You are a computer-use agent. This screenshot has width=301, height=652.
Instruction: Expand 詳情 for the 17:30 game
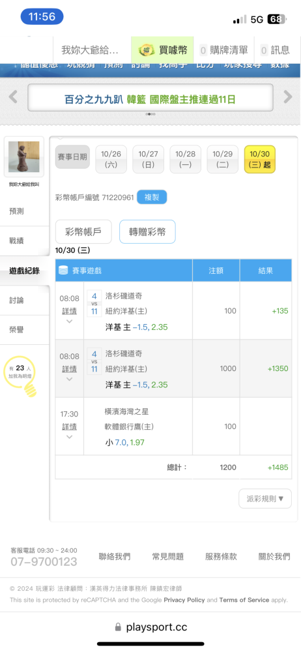pos(70,426)
